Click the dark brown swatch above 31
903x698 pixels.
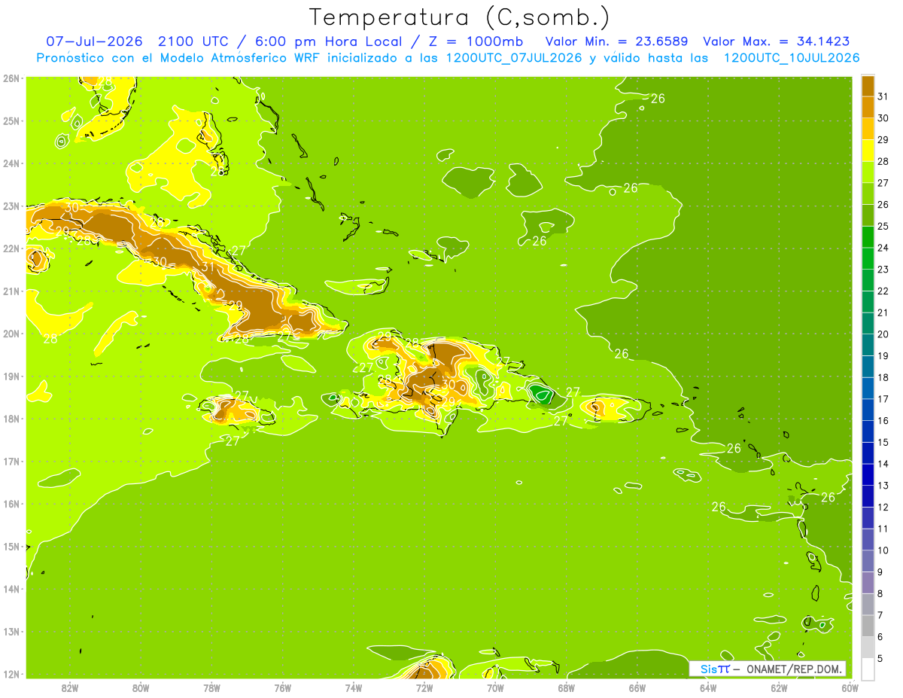pos(868,85)
